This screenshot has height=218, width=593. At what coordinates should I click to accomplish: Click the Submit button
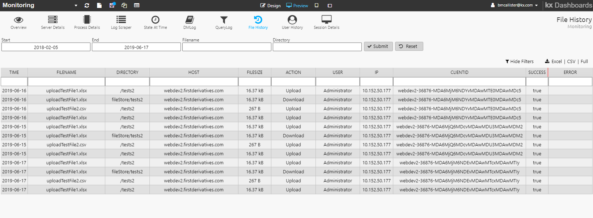pyautogui.click(x=378, y=46)
